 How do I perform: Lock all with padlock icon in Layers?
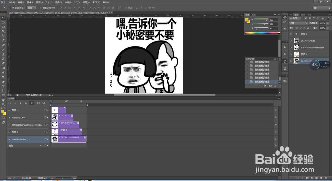[x=308, y=28]
